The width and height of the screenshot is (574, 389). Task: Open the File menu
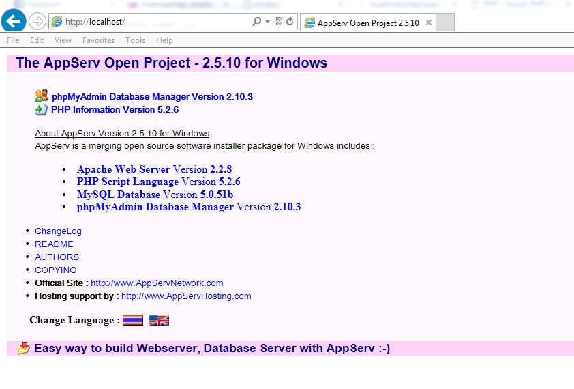tap(13, 40)
